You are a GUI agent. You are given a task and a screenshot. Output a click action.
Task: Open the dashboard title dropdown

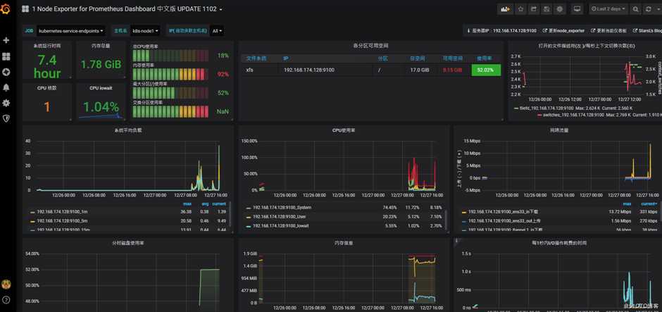pyautogui.click(x=127, y=9)
